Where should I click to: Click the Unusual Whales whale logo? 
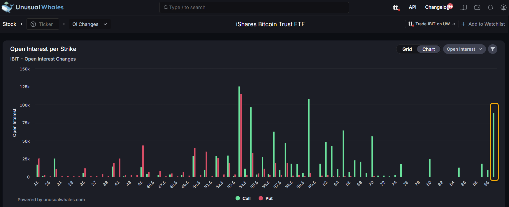(8, 7)
